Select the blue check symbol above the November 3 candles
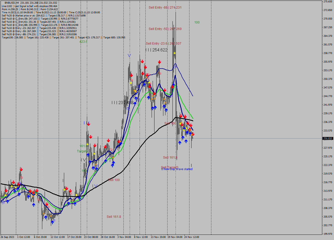334x240 pixels. 130,55
